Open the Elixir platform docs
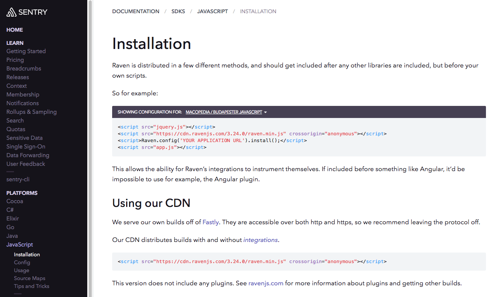 12,219
